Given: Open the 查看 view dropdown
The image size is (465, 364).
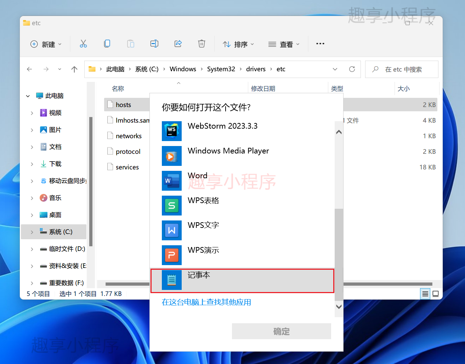Looking at the screenshot, I should 284,44.
